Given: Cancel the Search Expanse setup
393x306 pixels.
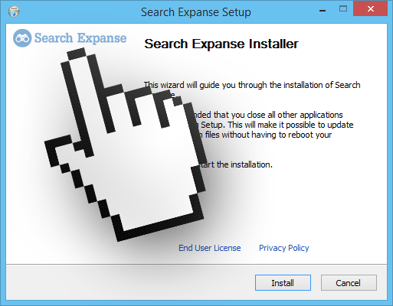Looking at the screenshot, I should [x=349, y=282].
